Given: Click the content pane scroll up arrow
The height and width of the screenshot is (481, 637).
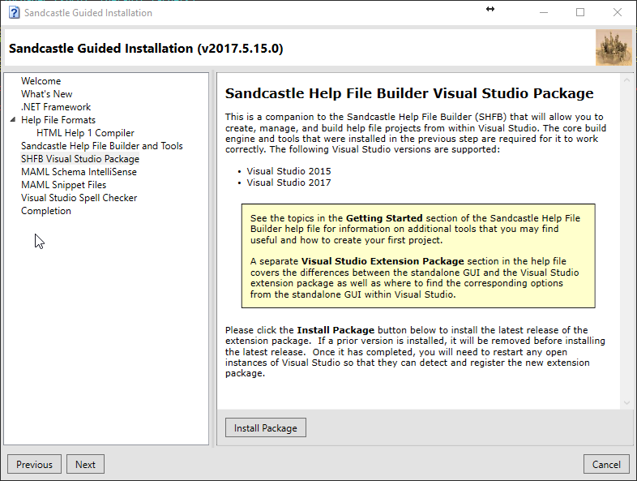Looking at the screenshot, I should click(626, 80).
